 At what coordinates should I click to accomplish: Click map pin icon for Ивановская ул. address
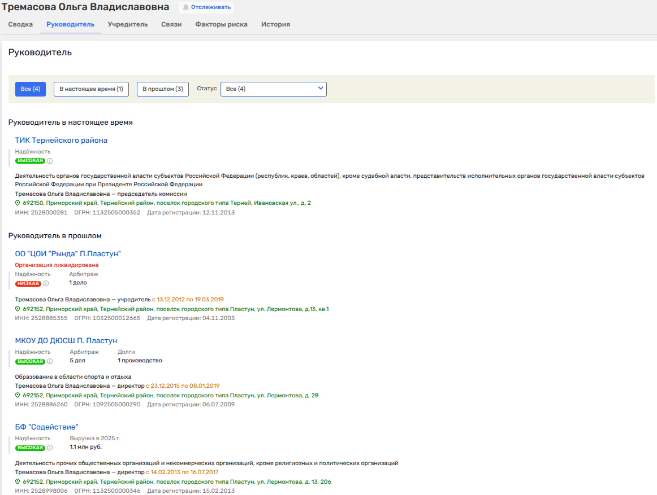pyautogui.click(x=18, y=203)
